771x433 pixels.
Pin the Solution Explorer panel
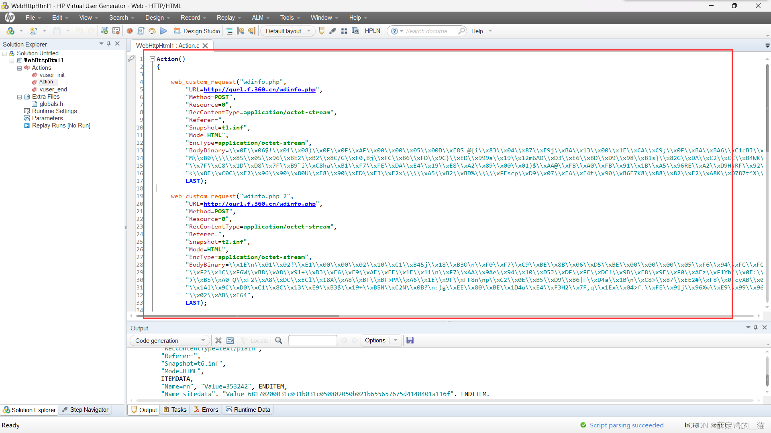click(109, 44)
